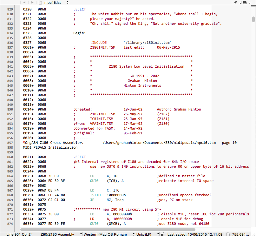
Task: Click the "VPAINIT.TSM" text on line 853
Action: coord(102,124)
